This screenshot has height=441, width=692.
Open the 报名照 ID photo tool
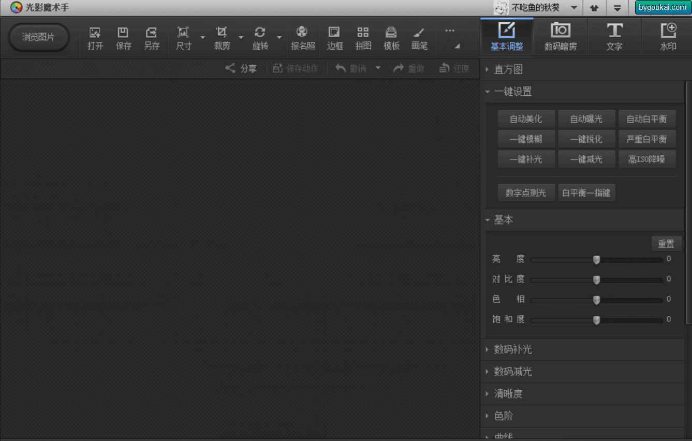(303, 39)
